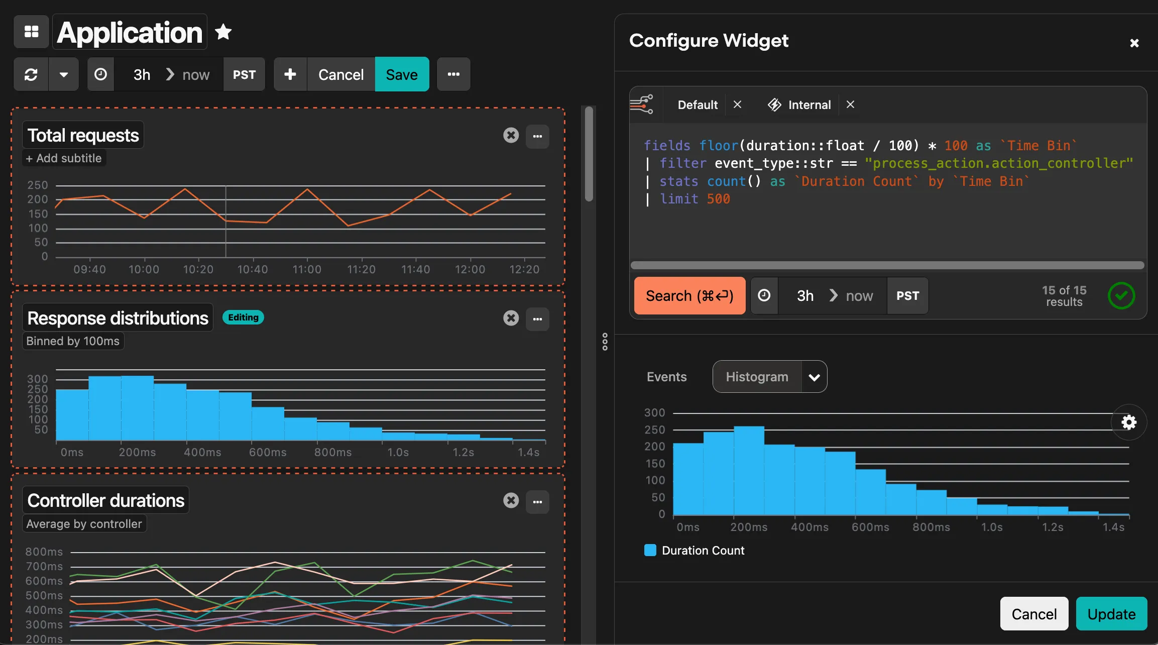1158x645 pixels.
Task: Click the green results checkmark indicator
Action: click(x=1121, y=295)
